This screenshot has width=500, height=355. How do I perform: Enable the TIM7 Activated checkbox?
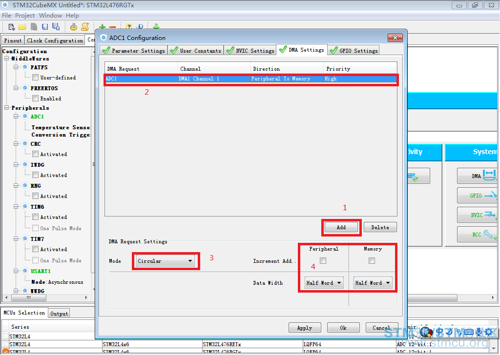point(35,249)
